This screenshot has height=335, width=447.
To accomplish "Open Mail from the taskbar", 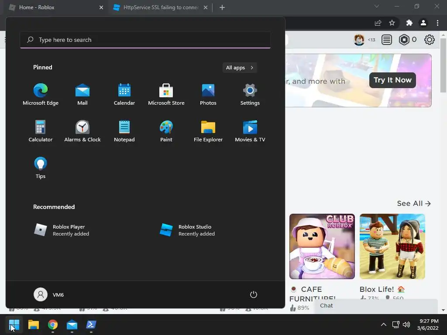I will (72, 325).
